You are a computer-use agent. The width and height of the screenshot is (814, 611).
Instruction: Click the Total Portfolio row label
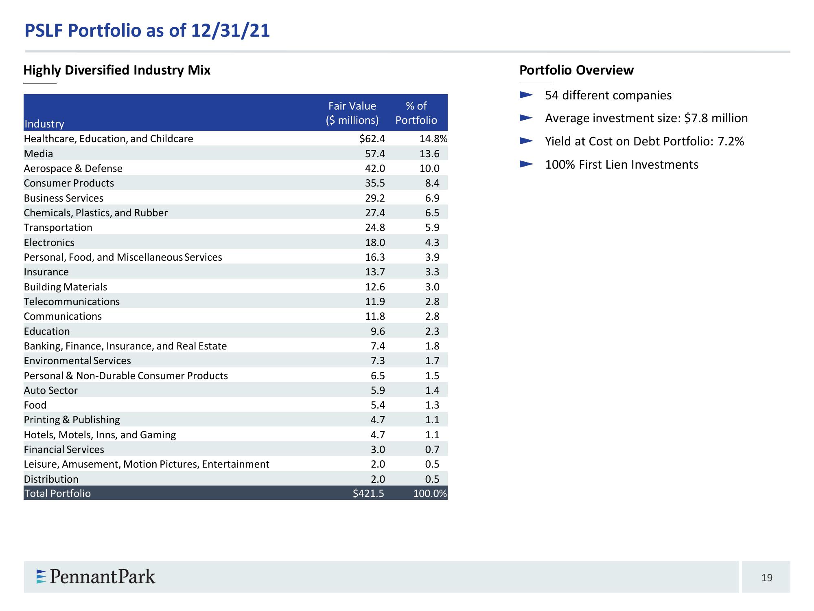click(x=57, y=494)
